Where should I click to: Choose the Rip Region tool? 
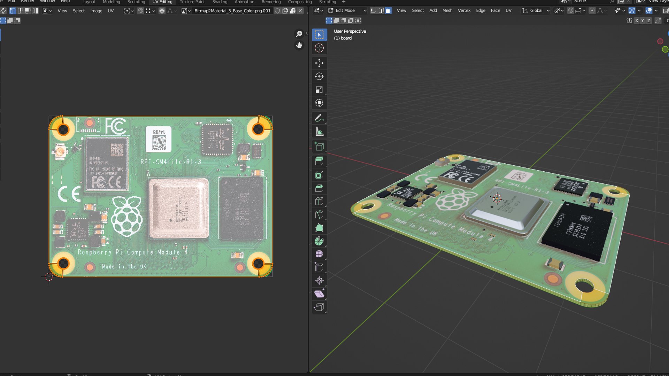pos(319,307)
